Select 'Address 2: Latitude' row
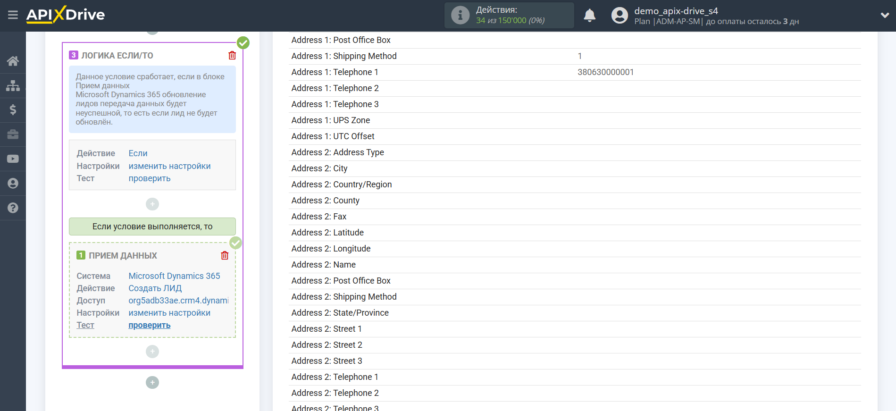Image resolution: width=896 pixels, height=411 pixels. point(575,233)
